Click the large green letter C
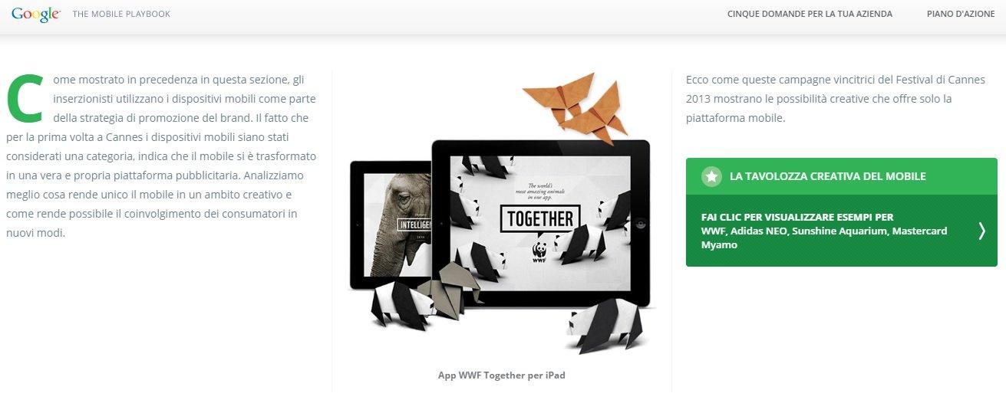 25,97
